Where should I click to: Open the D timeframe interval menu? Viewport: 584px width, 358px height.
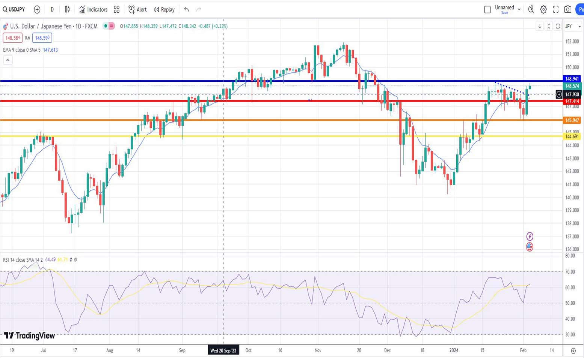(52, 9)
